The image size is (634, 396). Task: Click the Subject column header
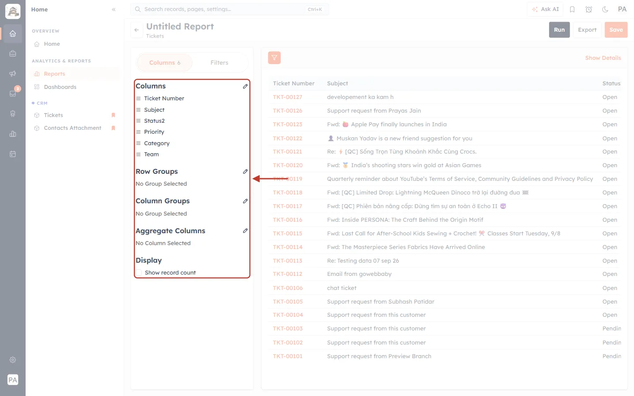(x=337, y=84)
